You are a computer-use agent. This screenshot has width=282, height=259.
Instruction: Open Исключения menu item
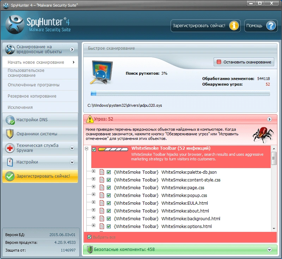tap(40, 107)
